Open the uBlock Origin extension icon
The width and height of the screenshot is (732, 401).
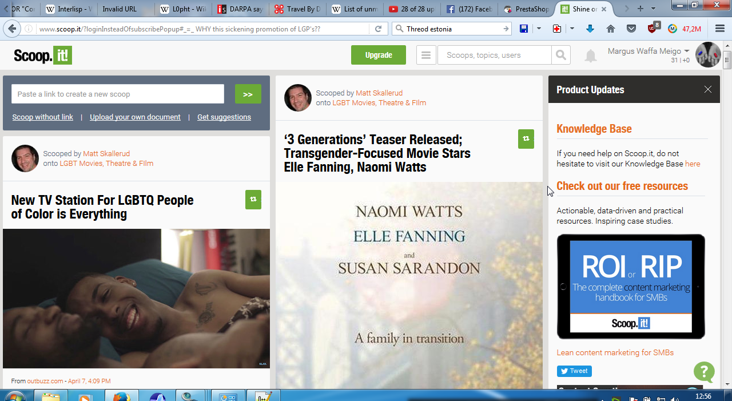pyautogui.click(x=653, y=27)
